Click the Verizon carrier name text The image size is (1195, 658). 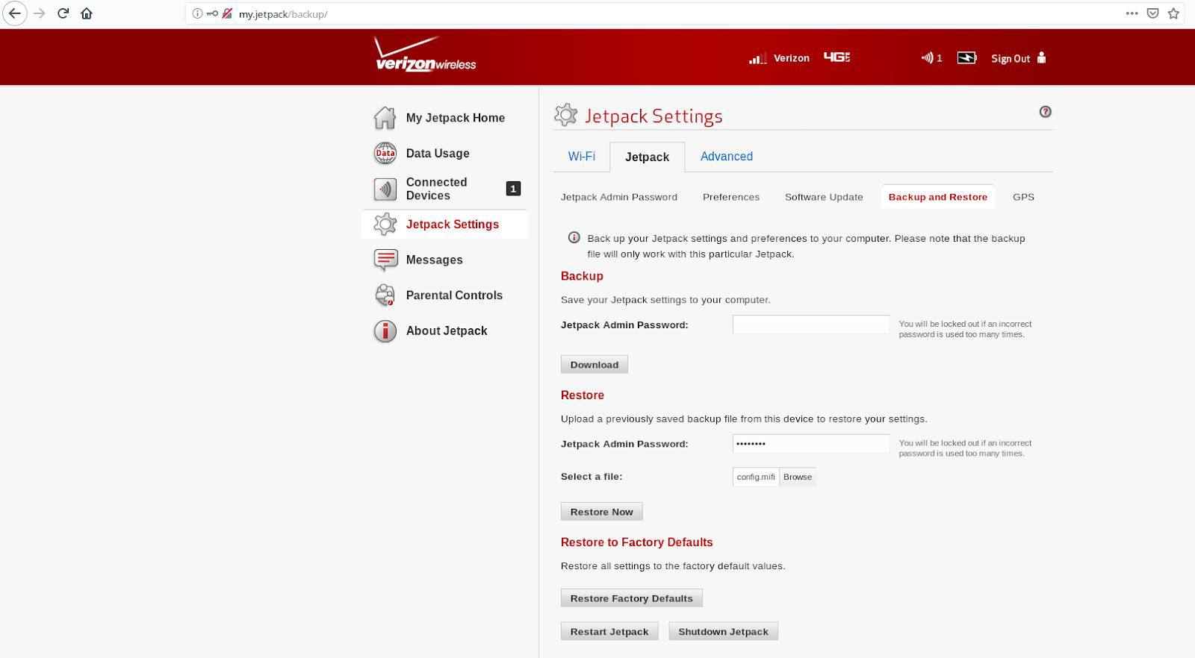[x=792, y=58]
